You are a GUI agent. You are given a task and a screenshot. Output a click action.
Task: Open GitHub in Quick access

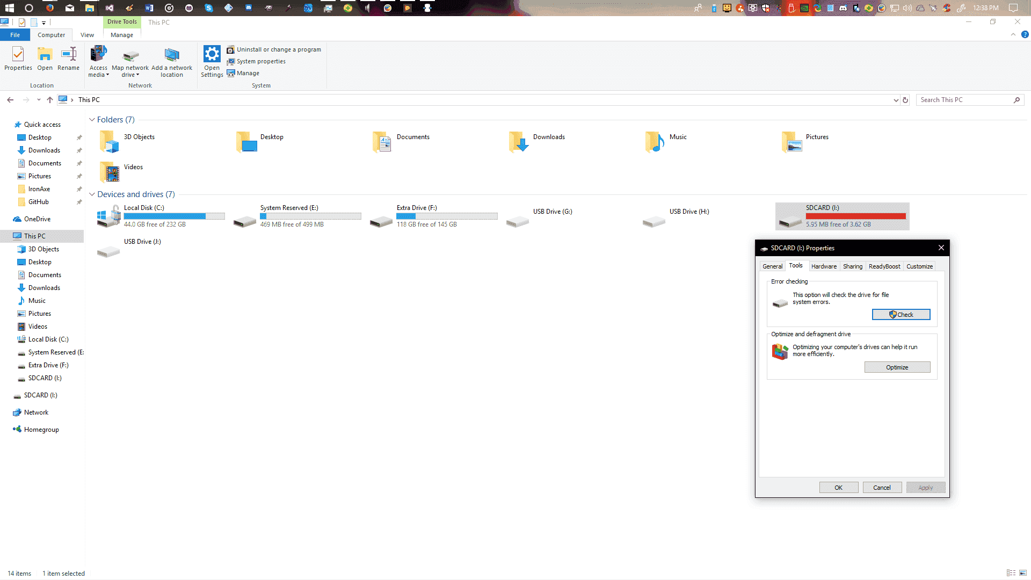tap(38, 202)
